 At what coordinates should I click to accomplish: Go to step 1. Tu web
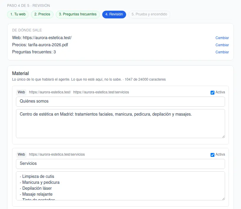[18, 14]
